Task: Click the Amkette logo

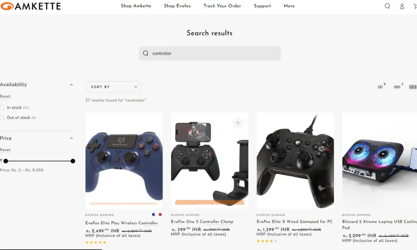Action: point(30,6)
